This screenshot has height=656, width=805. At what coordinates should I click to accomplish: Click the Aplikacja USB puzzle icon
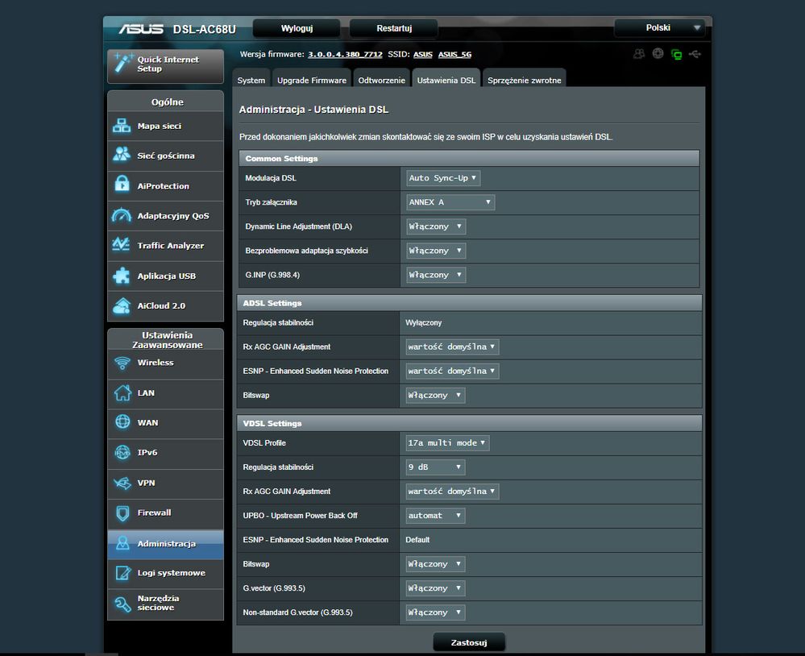[x=122, y=276]
